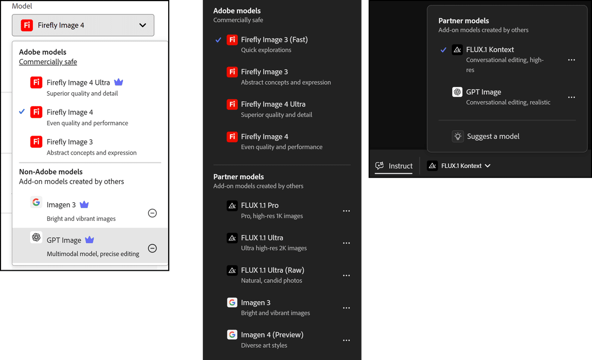Choose GPT Image with Multimodal model description
The image size is (592, 360).
coord(64,241)
